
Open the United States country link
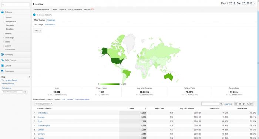pos(43,113)
